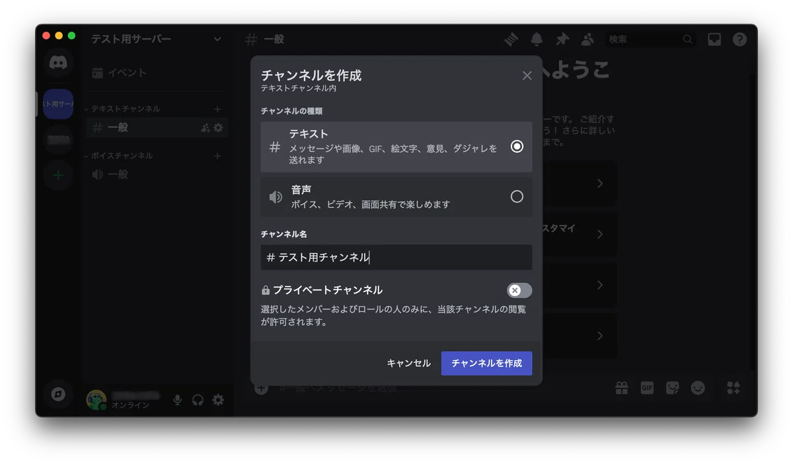Collapse the ボイスチャンネル category
The height and width of the screenshot is (464, 793).
tap(118, 156)
